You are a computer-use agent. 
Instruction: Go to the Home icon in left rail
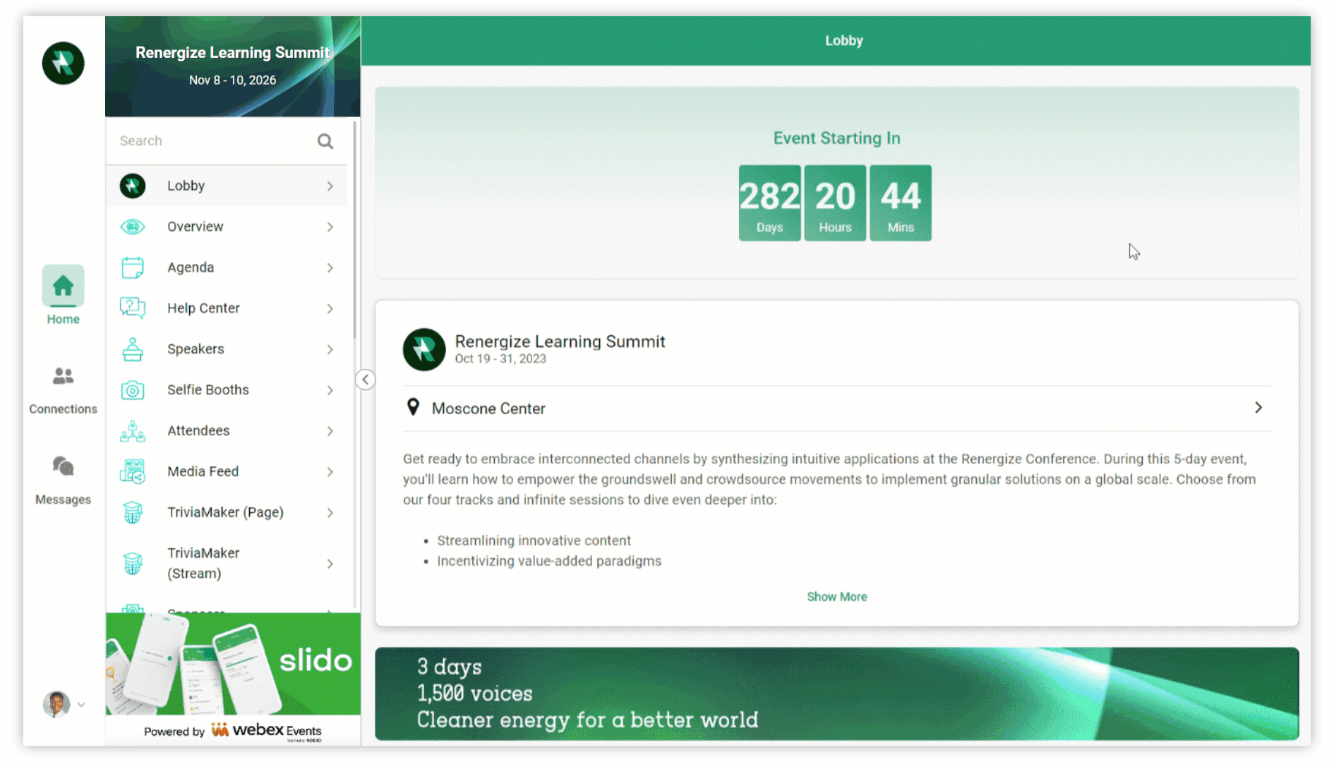(x=63, y=286)
